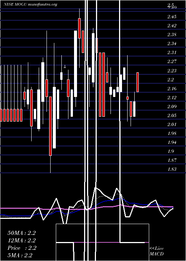Click the <<Live MACD label
The image size is (186, 261).
click(x=157, y=251)
